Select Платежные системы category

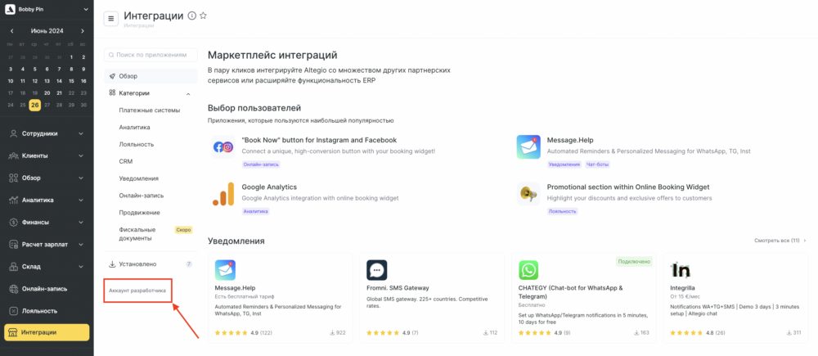coord(149,110)
